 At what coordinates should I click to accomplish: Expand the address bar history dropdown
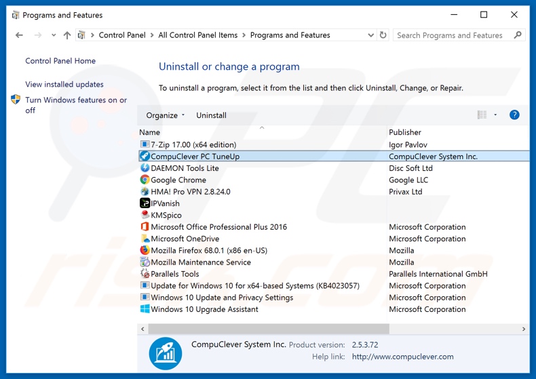[x=370, y=35]
